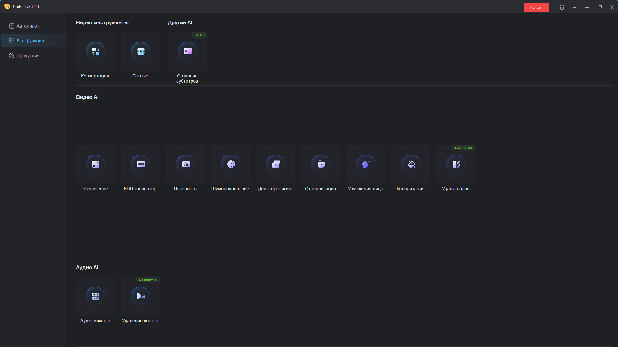The width and height of the screenshot is (618, 347).
Task: Click the red Купить button
Action: pyautogui.click(x=536, y=7)
